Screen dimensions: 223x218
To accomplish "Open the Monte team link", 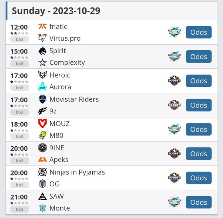I will click(59, 208).
